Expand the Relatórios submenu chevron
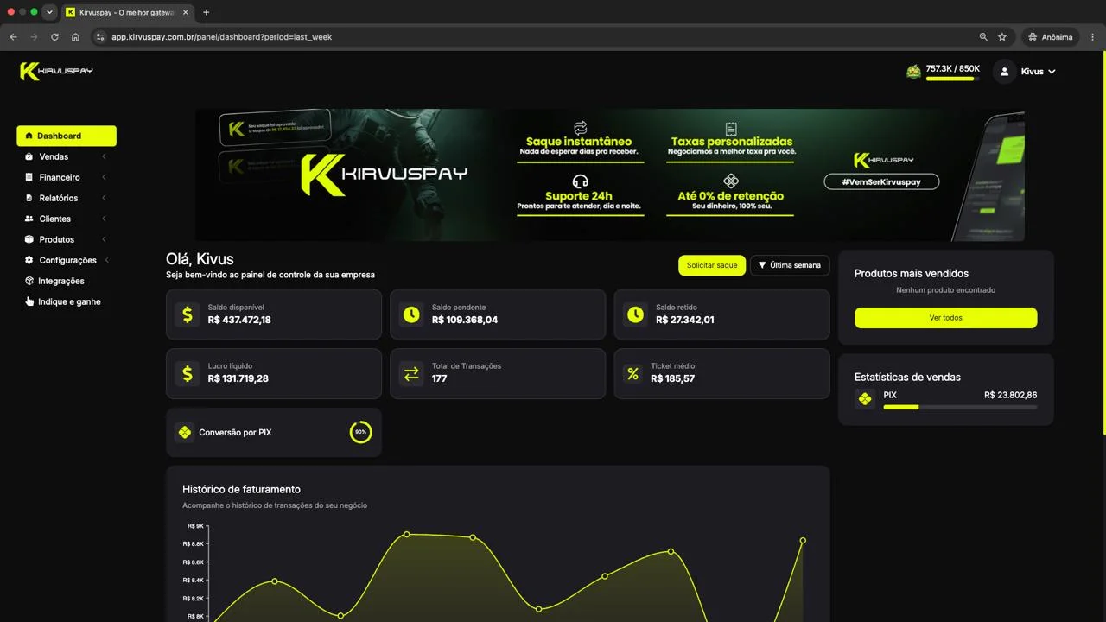 (104, 198)
